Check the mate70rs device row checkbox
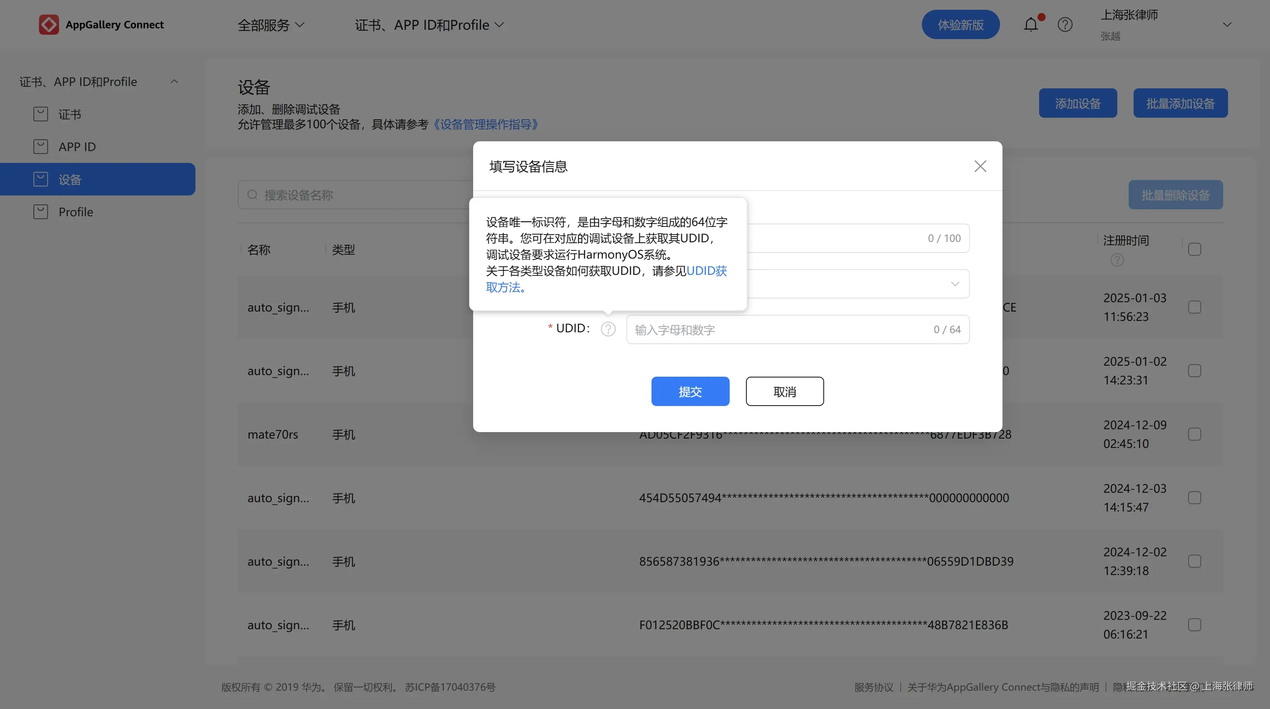This screenshot has height=709, width=1270. tap(1195, 434)
